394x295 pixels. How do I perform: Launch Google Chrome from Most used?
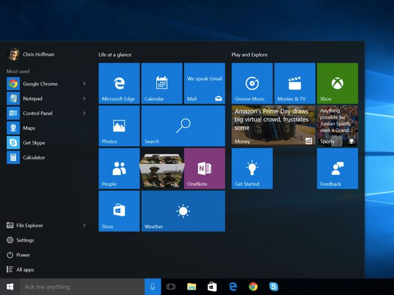pyautogui.click(x=47, y=84)
